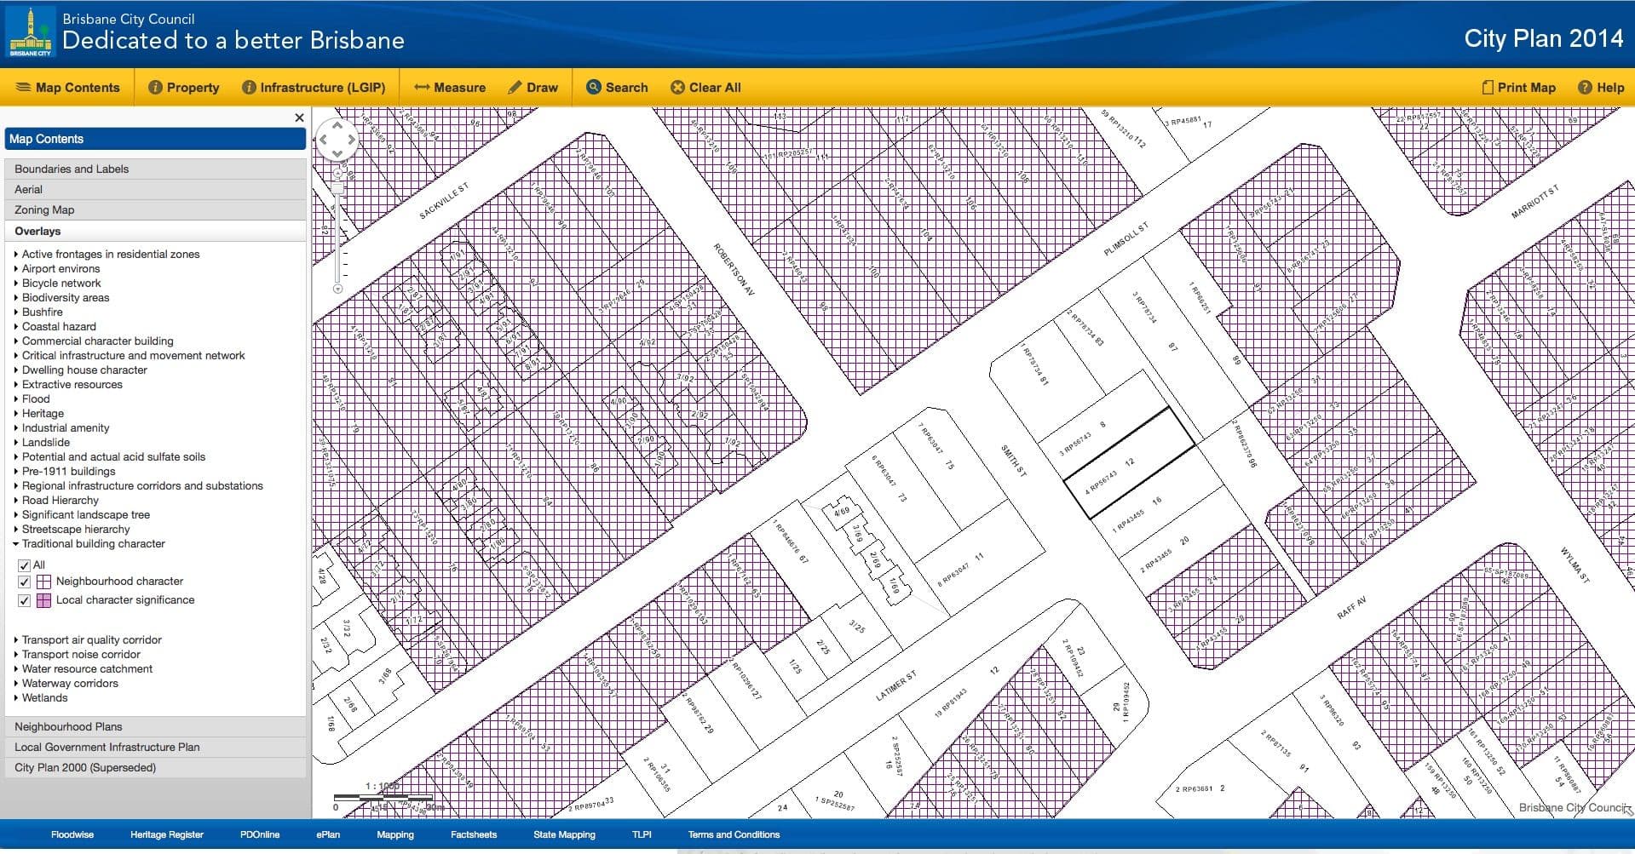This screenshot has width=1635, height=854.
Task: Click the Local character significance legend swatch
Action: tap(43, 601)
